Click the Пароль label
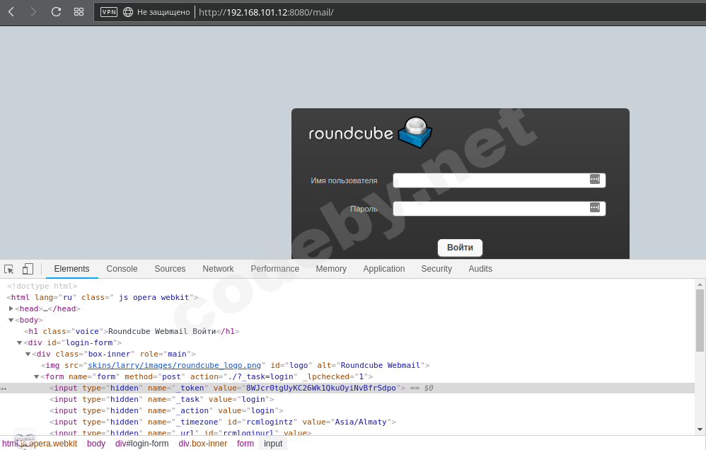The image size is (706, 450). pos(364,209)
